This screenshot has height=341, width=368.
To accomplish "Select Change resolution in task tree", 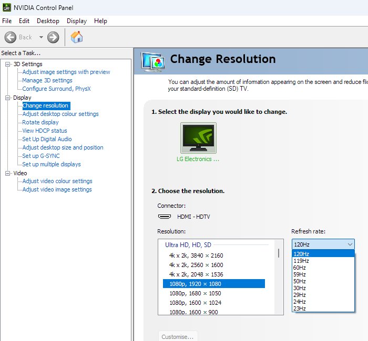I will click(x=46, y=105).
